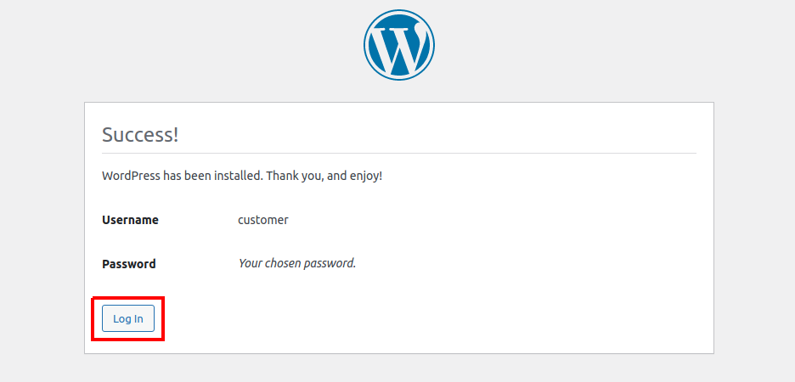Click the word "WordPress" in the confirmation message

point(131,176)
